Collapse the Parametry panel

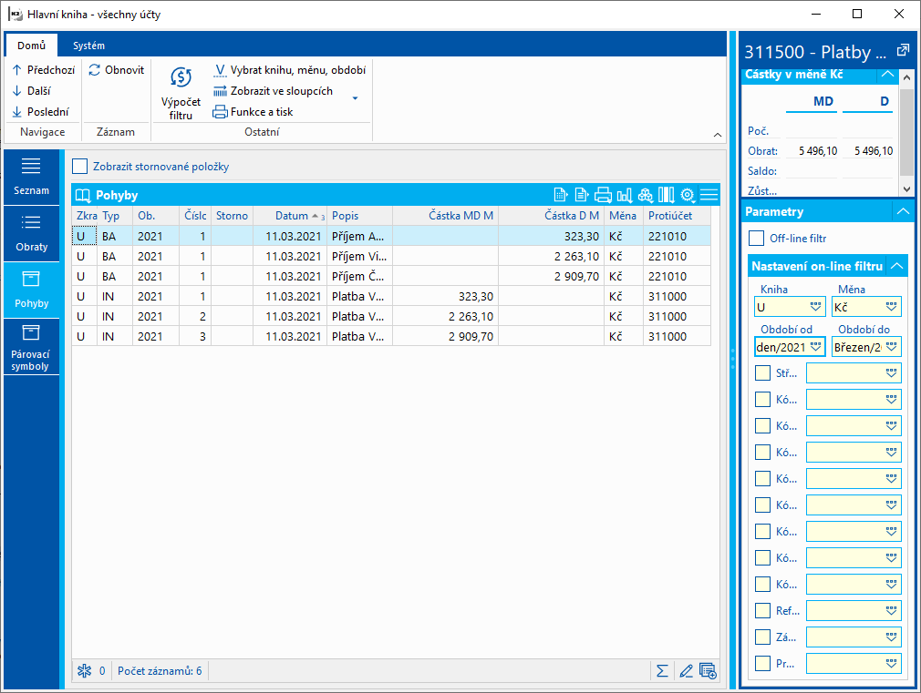[903, 211]
